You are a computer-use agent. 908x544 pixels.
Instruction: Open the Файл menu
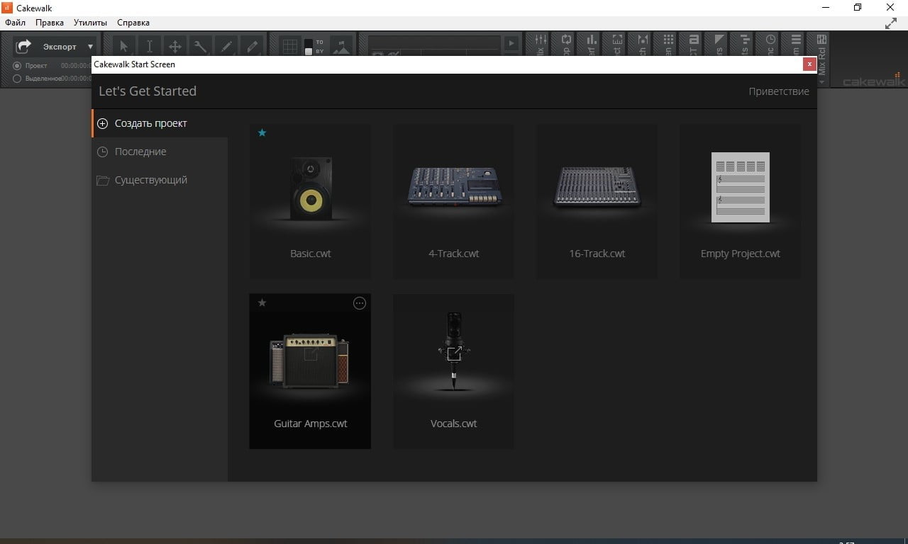point(15,23)
